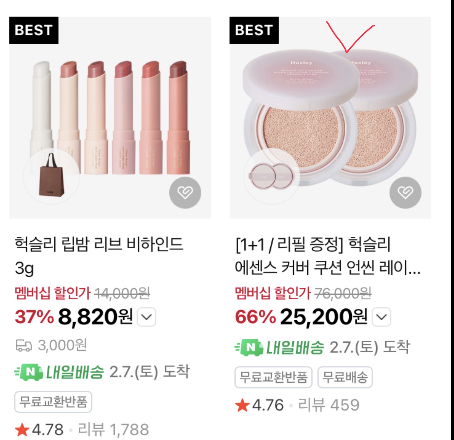Open the lip balm product image
This screenshot has width=454, height=440.
pyautogui.click(x=110, y=117)
